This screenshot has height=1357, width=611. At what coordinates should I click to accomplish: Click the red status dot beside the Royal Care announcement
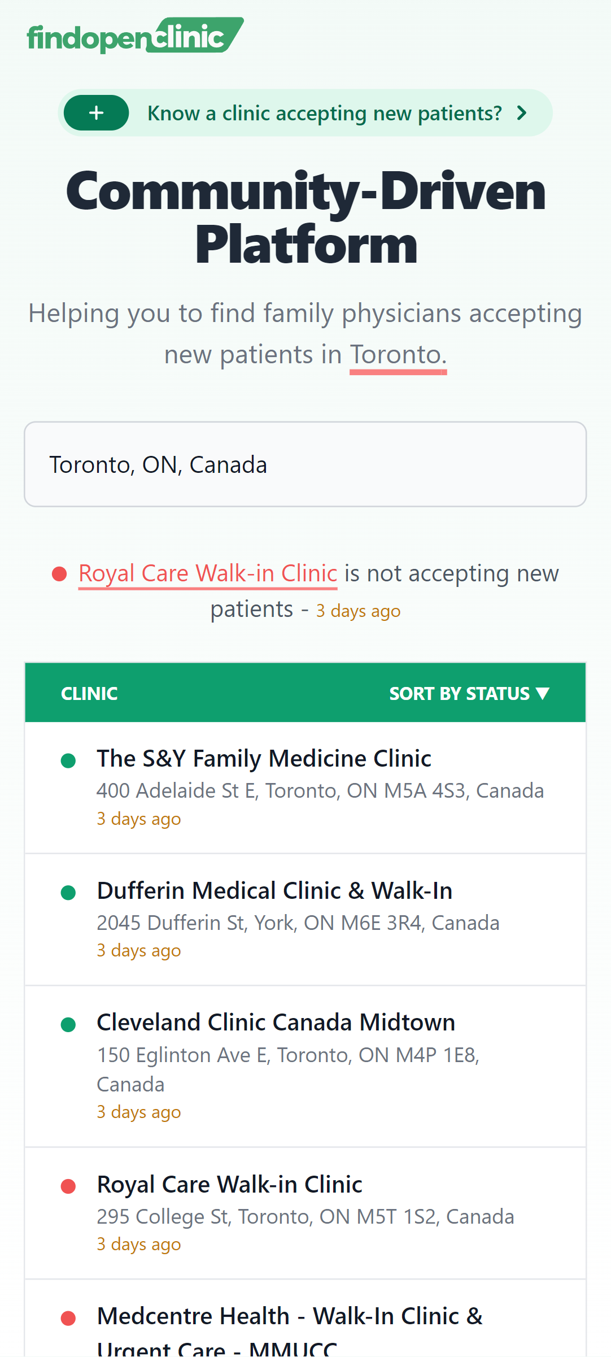(x=59, y=574)
